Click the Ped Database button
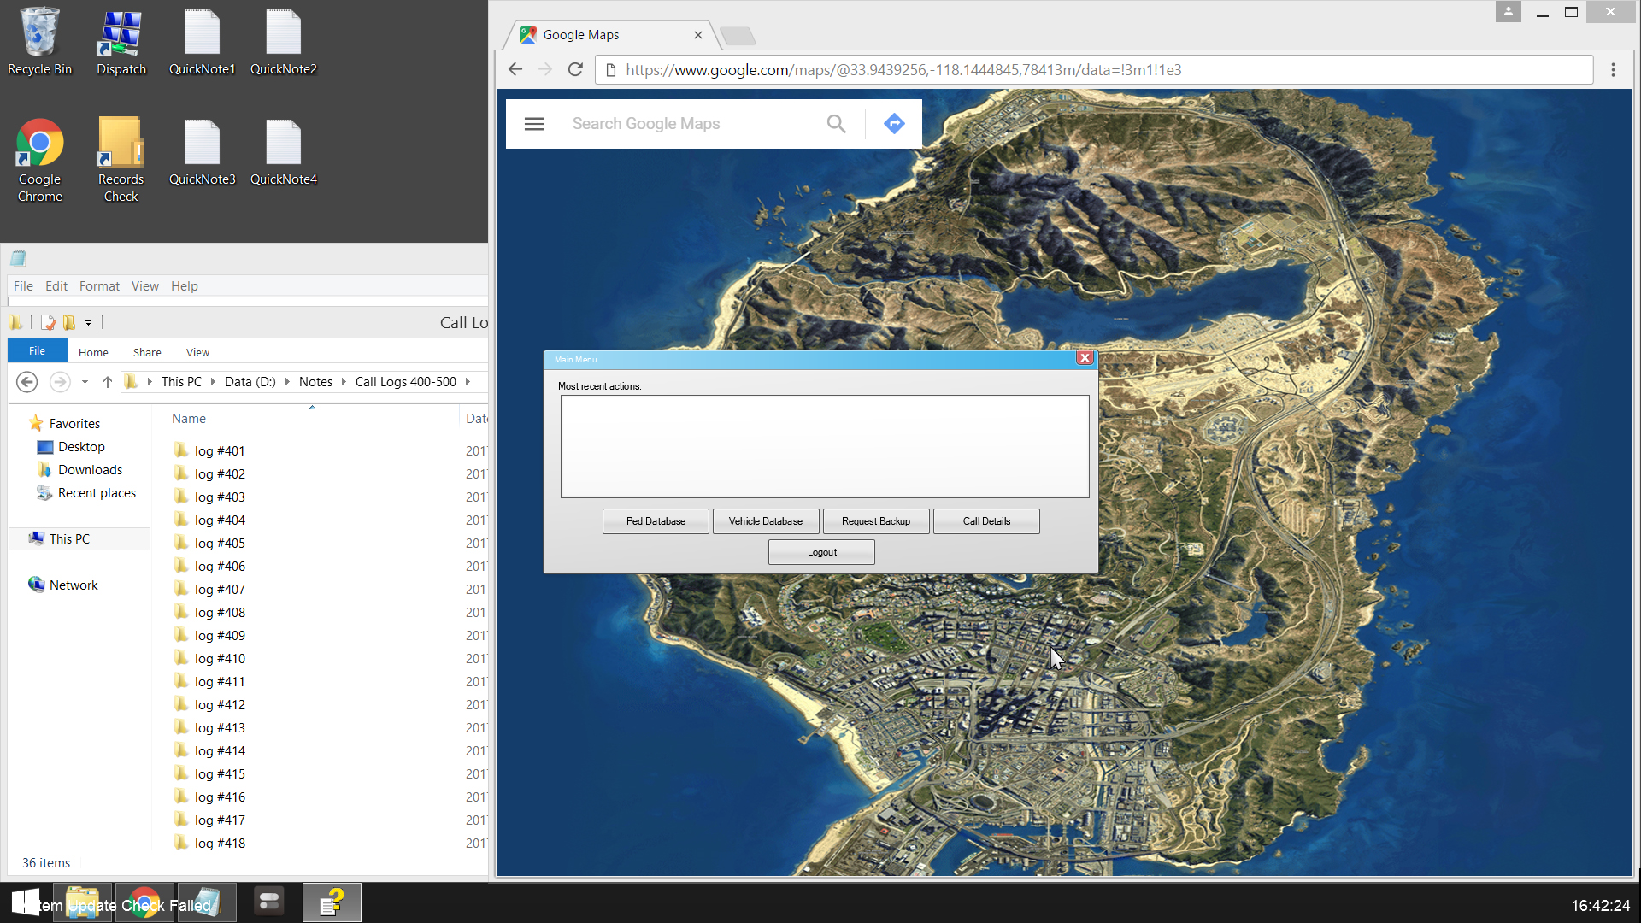Image resolution: width=1641 pixels, height=923 pixels. (656, 521)
